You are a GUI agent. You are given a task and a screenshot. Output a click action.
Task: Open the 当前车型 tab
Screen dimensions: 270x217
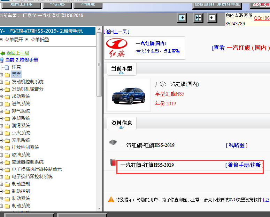122,69
